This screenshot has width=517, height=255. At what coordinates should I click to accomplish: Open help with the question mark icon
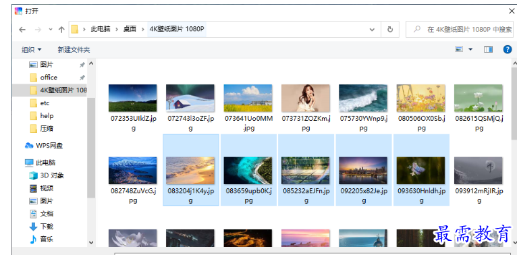click(x=508, y=49)
